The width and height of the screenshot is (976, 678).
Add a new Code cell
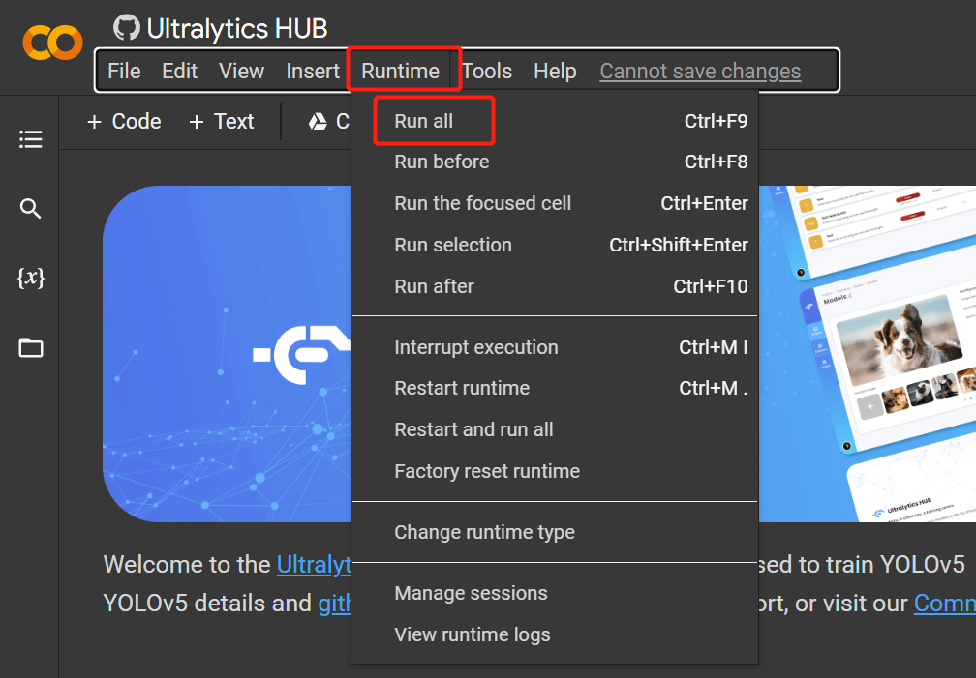point(125,121)
